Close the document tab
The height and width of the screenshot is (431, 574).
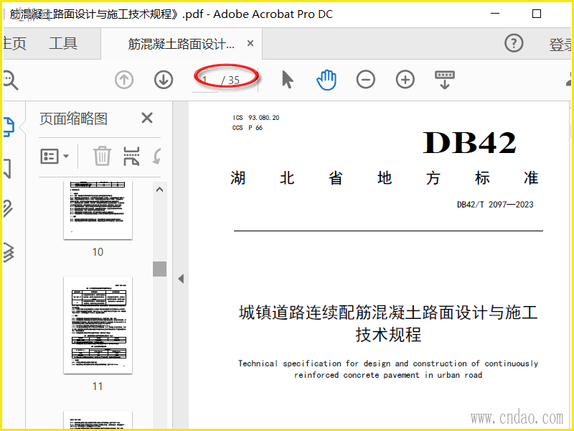(250, 43)
